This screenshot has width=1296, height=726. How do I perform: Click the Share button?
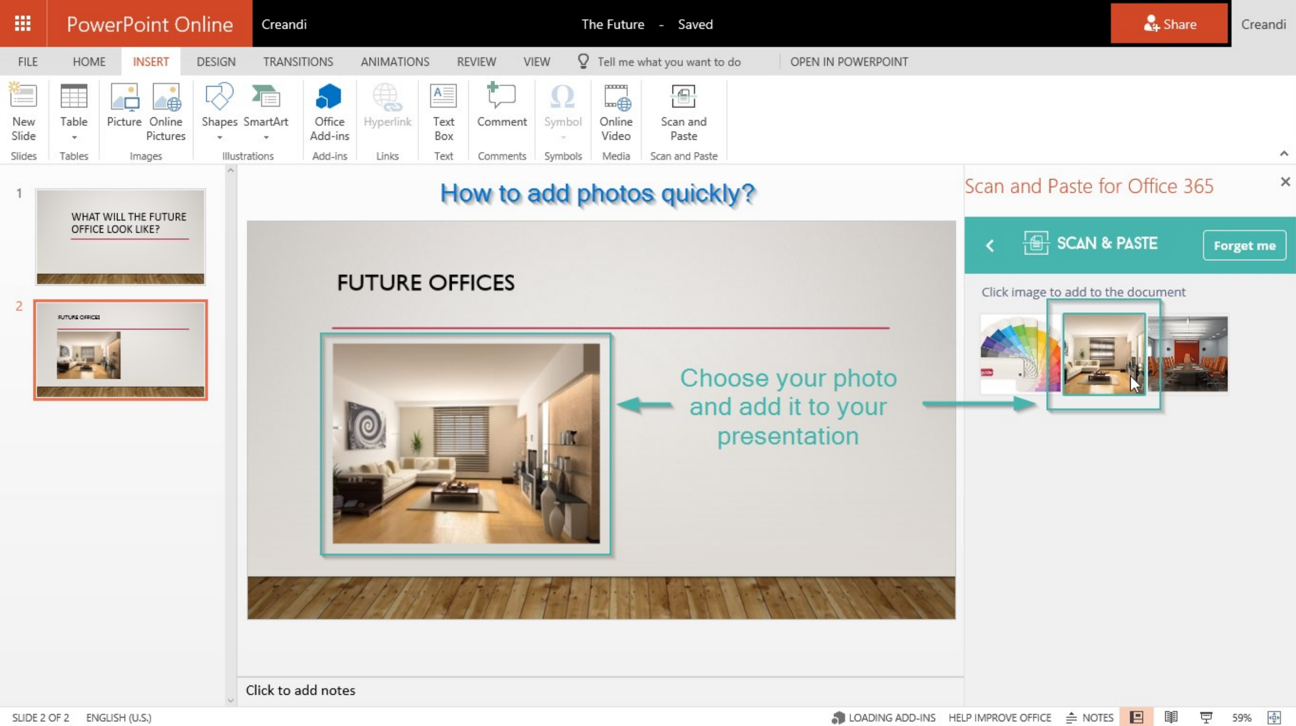(1169, 24)
